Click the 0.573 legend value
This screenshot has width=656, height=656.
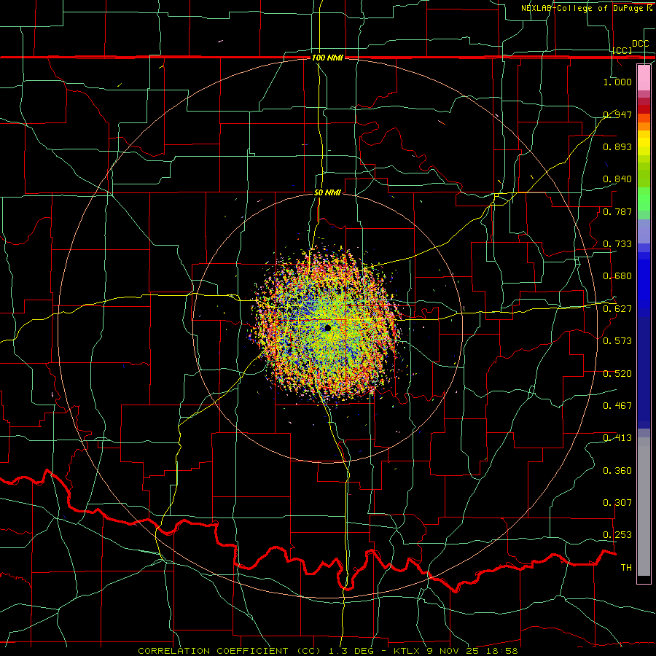(617, 340)
